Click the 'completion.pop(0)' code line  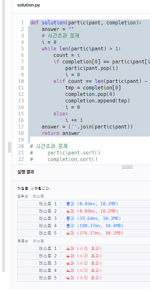tap(90, 94)
